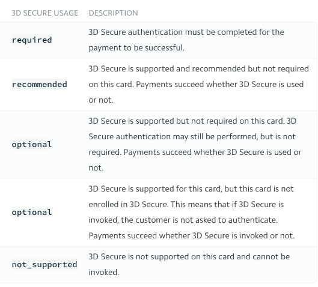This screenshot has height=287, width=318.
Task: Select the recommended code value
Action: click(40, 84)
